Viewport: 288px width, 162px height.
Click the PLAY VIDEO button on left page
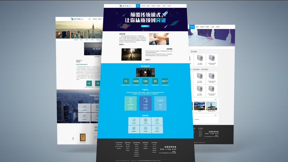pyautogui.click(x=97, y=49)
